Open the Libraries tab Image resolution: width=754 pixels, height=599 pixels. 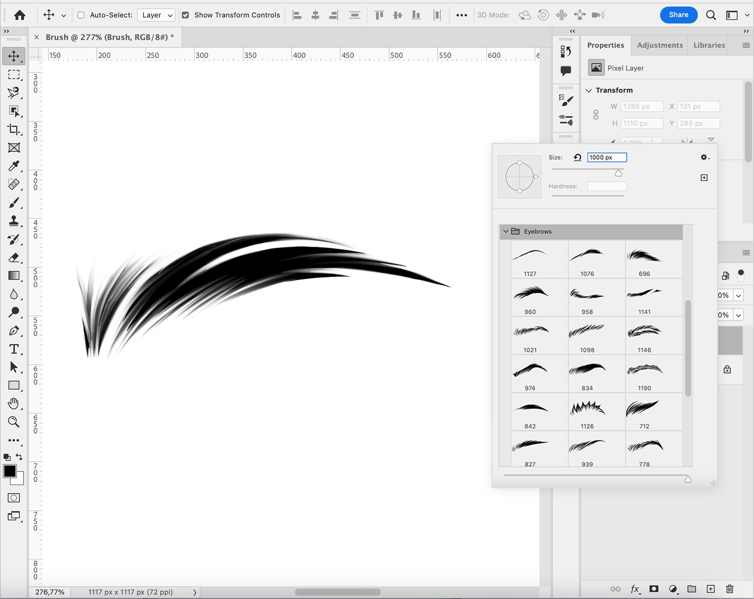(x=708, y=45)
